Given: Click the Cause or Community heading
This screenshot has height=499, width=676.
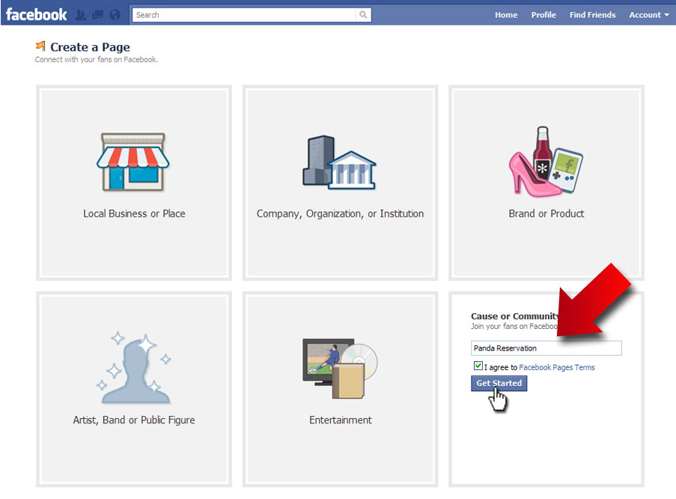Looking at the screenshot, I should [515, 316].
